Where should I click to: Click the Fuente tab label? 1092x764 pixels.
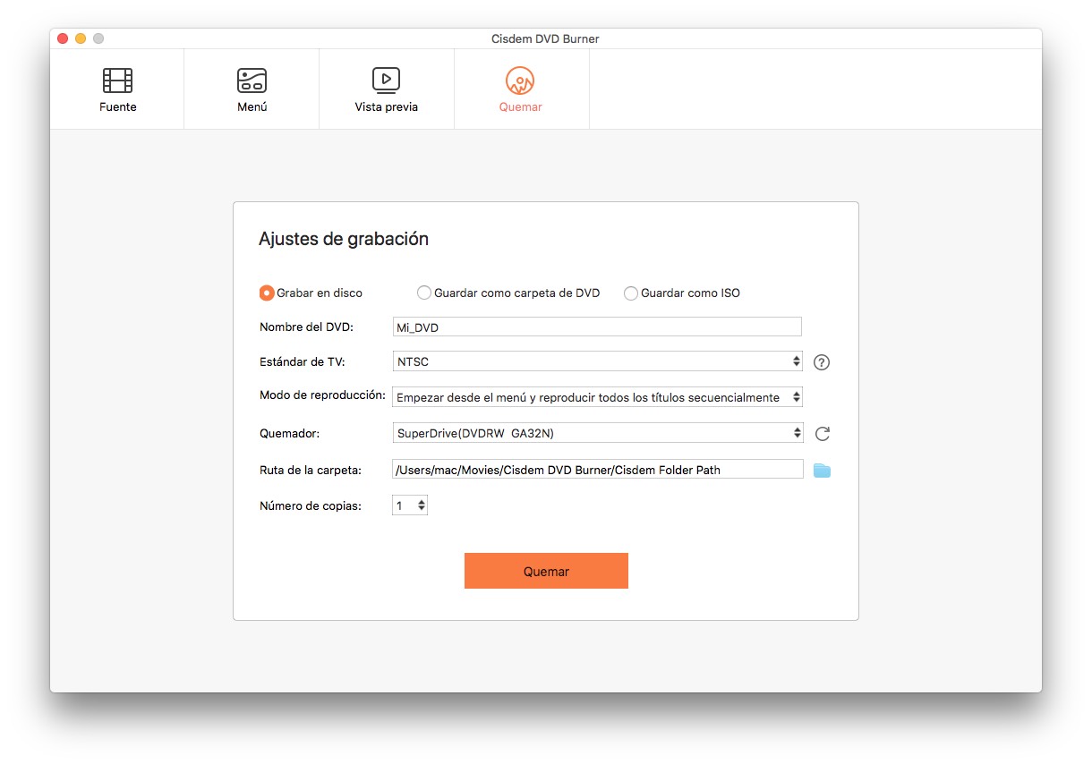(117, 106)
